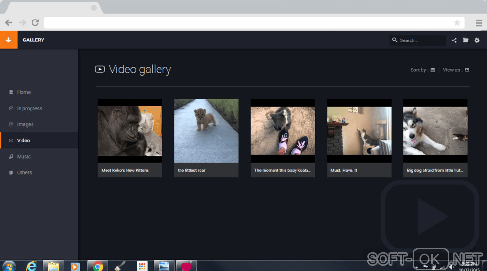The height and width of the screenshot is (271, 487).
Task: Click the Search input field
Action: (x=417, y=40)
